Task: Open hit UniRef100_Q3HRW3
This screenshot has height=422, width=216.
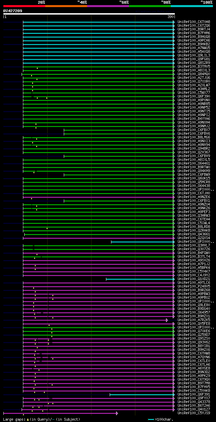Action: (194, 215)
